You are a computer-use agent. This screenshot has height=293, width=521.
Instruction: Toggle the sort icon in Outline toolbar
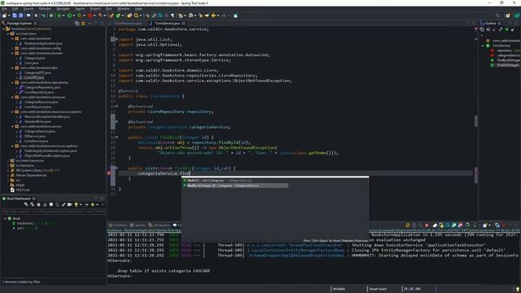pyautogui.click(x=488, y=29)
